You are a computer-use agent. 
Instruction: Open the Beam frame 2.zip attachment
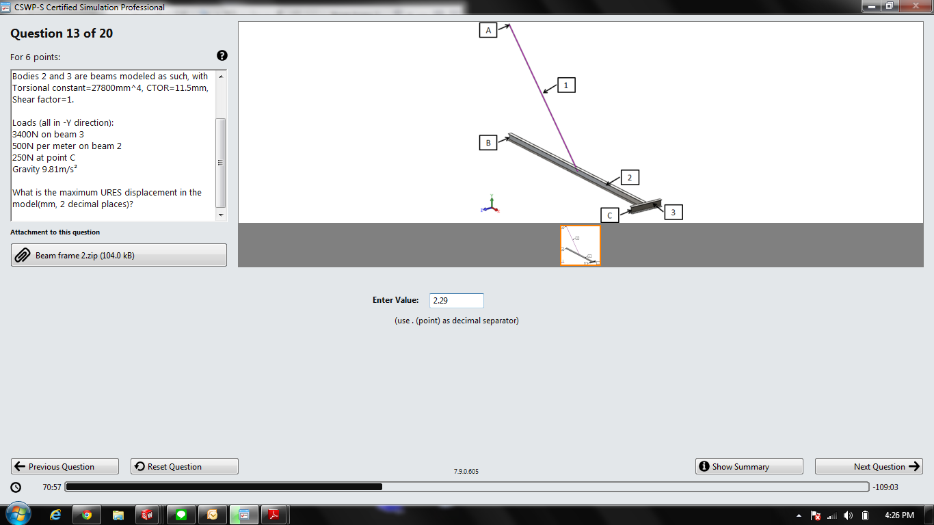119,255
